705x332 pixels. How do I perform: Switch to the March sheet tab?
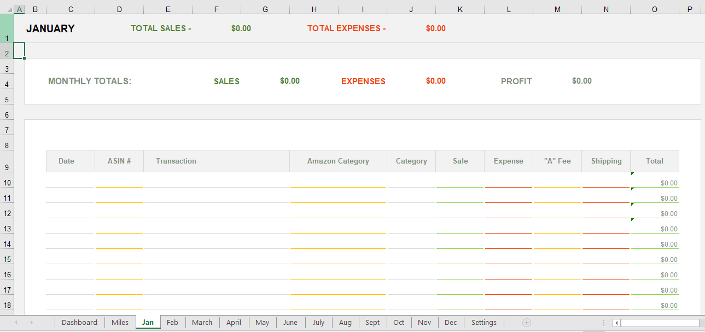pyautogui.click(x=202, y=323)
